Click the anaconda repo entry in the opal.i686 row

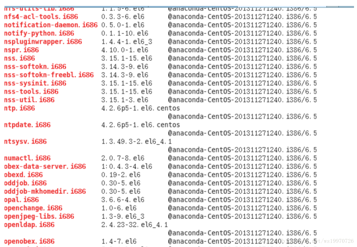pos(243,200)
